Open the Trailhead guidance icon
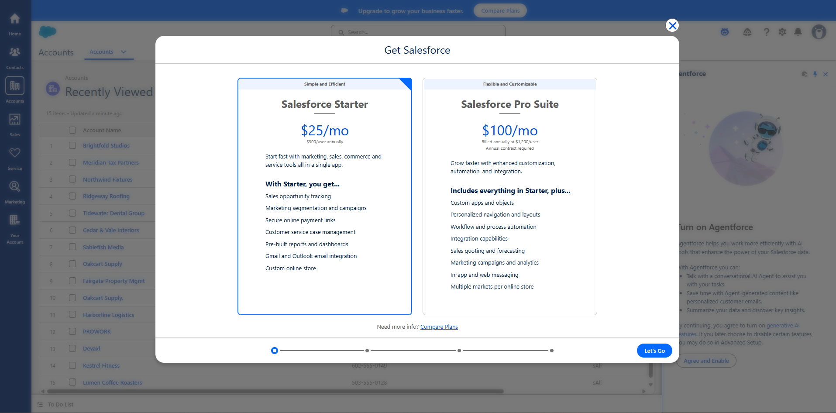This screenshot has height=413, width=836. coord(747,32)
